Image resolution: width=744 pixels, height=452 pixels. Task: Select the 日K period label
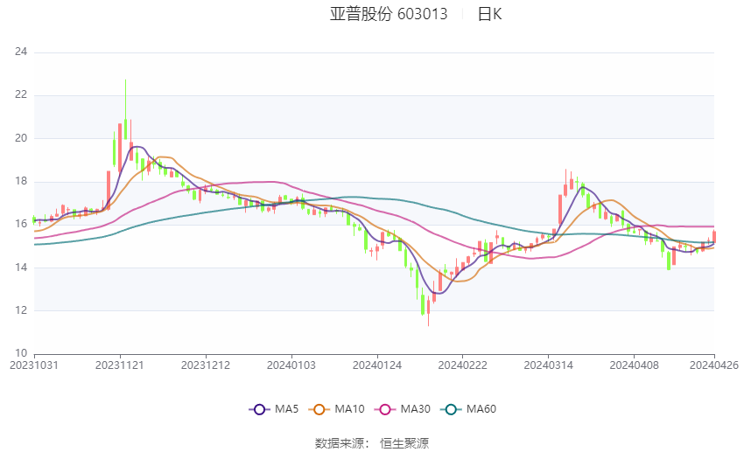(x=489, y=14)
